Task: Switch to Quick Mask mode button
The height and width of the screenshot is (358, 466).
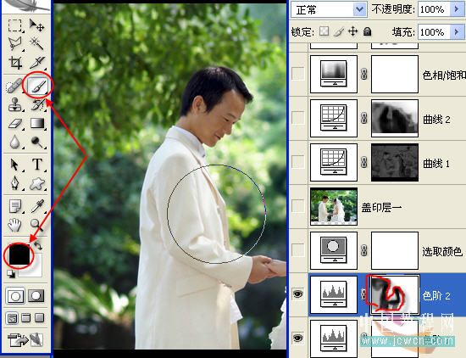Action: click(x=36, y=296)
